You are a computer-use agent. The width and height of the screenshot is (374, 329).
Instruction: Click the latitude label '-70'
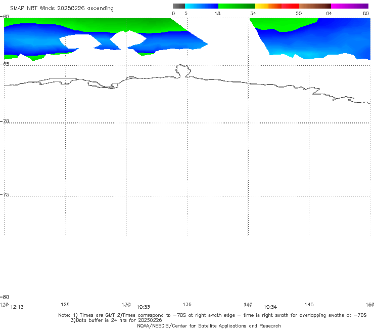point(5,121)
